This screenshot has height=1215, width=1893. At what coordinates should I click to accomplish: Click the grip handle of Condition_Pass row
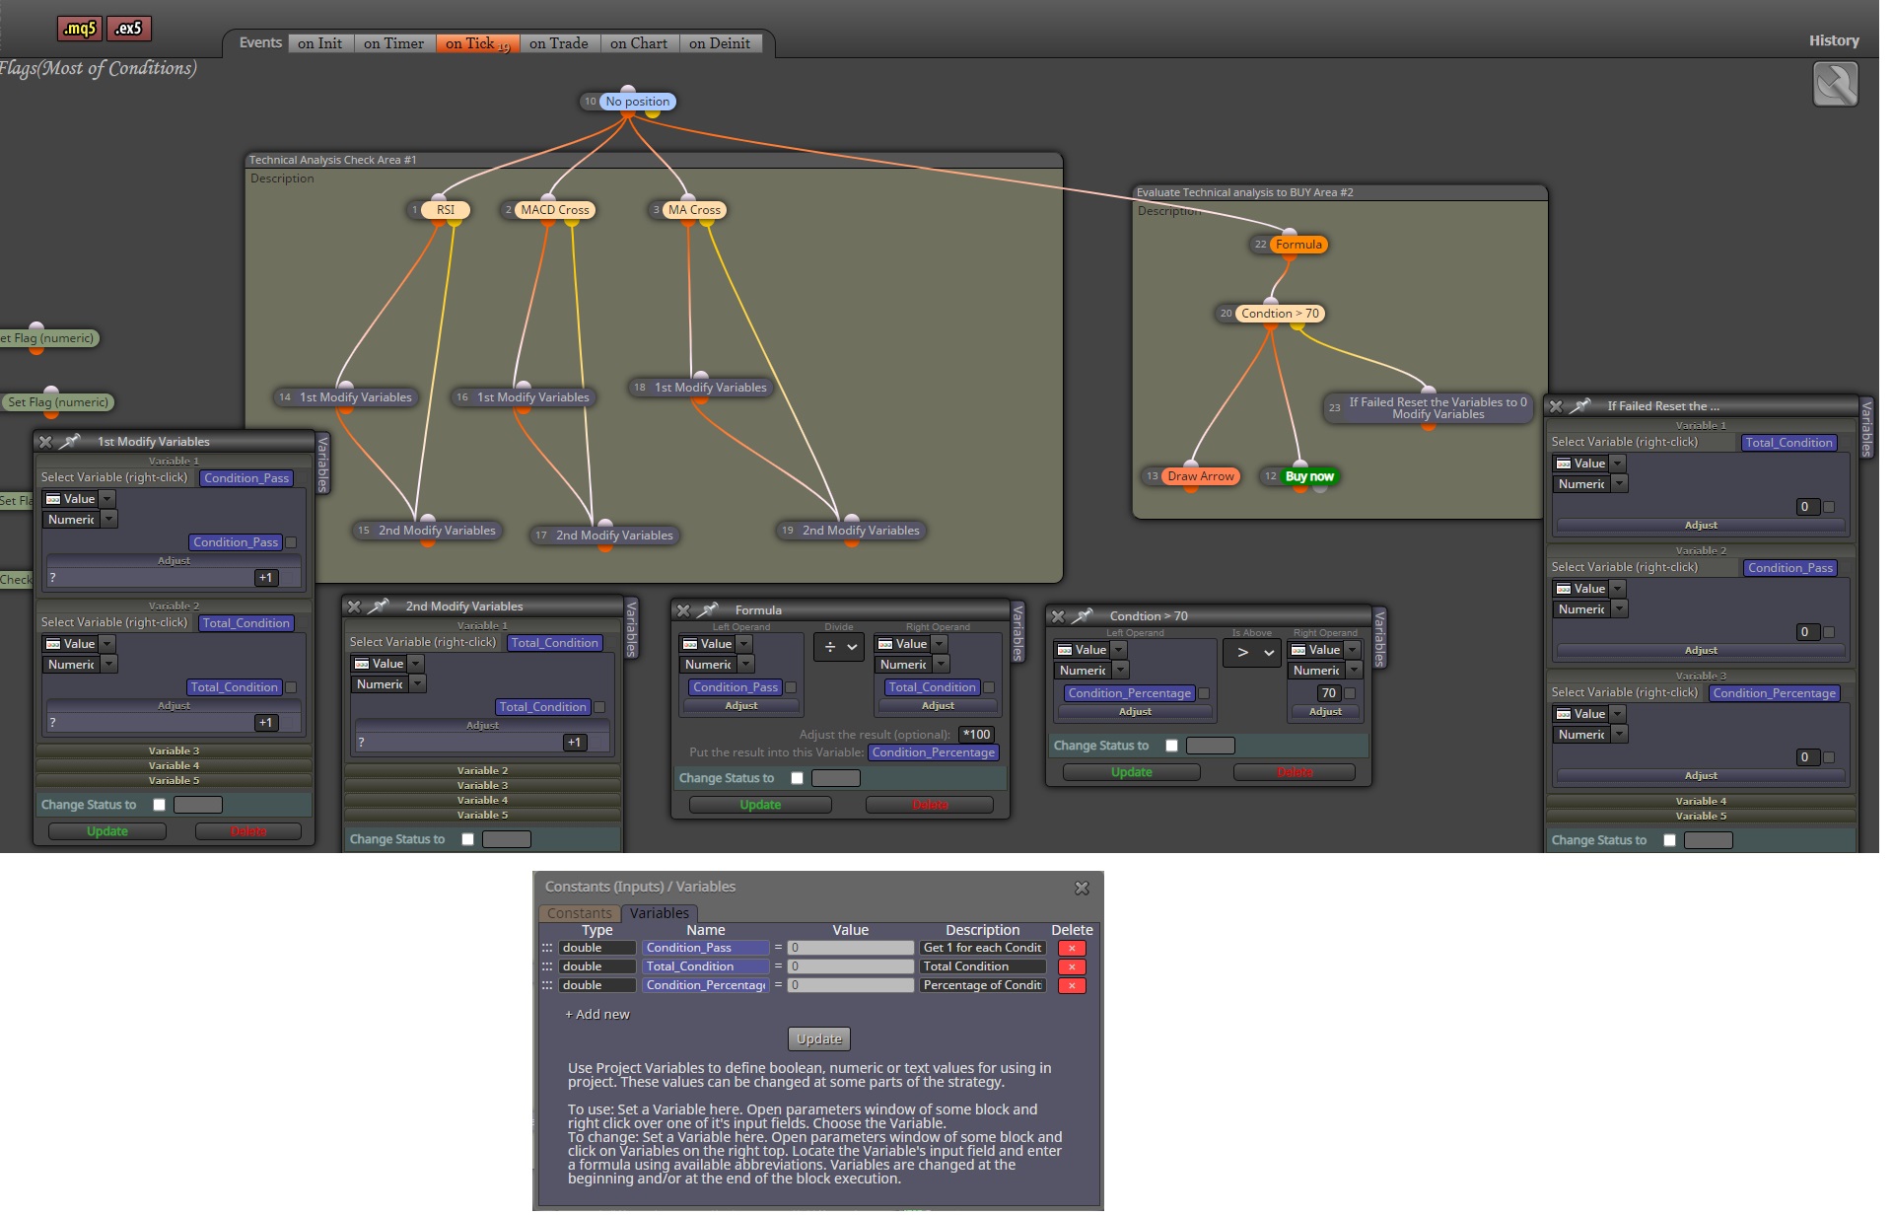click(547, 948)
